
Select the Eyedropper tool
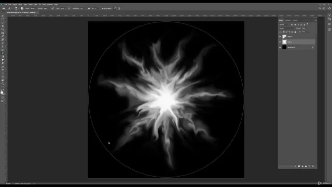point(3,36)
